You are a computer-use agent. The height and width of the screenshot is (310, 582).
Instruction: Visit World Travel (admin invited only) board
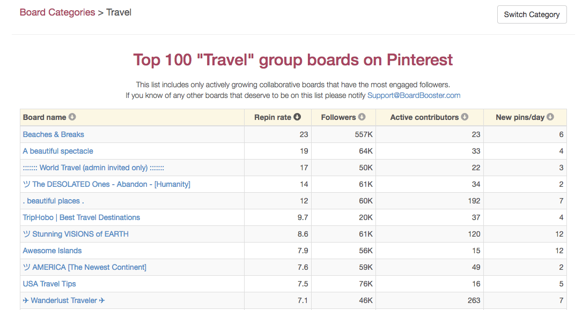coord(93,168)
